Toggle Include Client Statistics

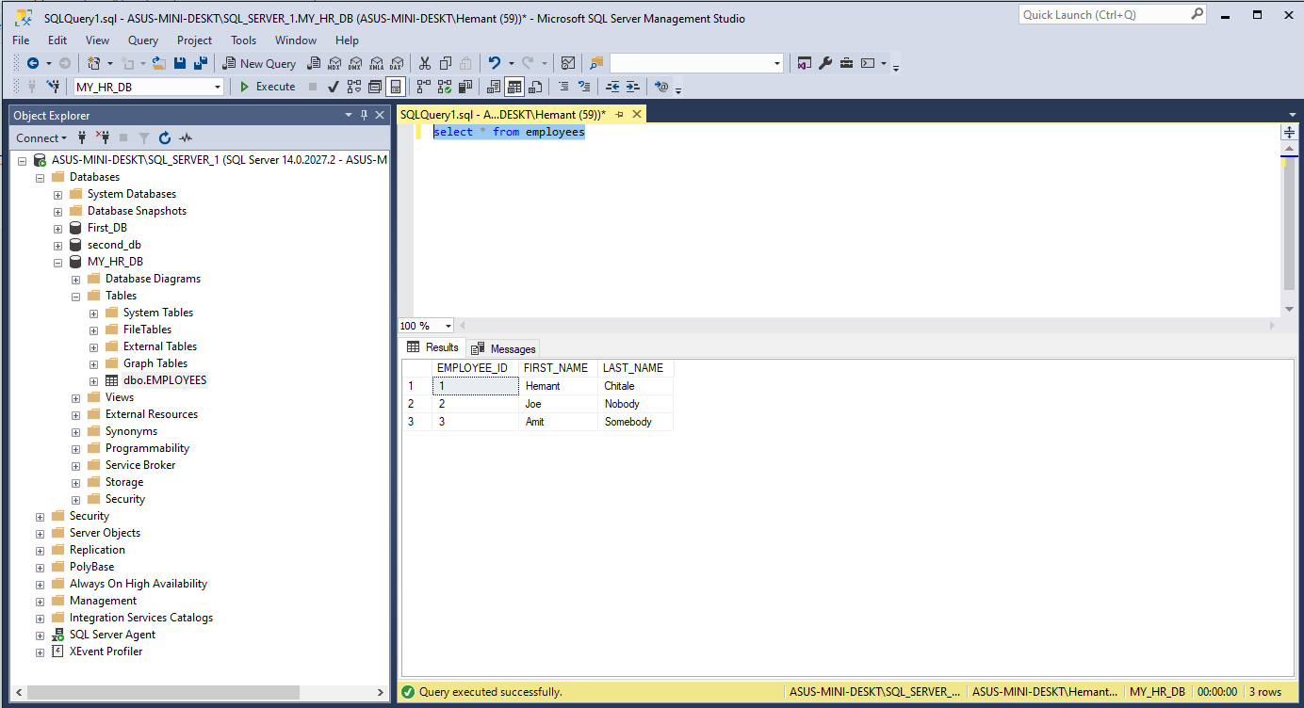[x=465, y=87]
